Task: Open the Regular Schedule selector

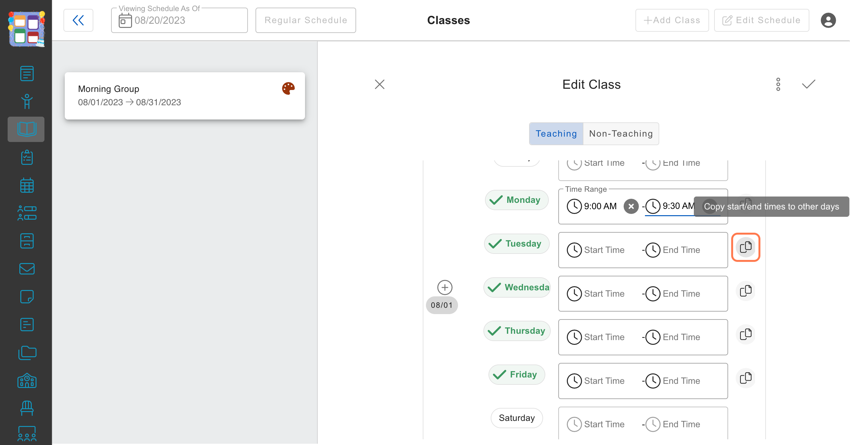Action: [306, 20]
